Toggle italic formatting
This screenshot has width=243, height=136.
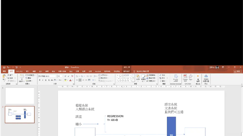[43, 80]
